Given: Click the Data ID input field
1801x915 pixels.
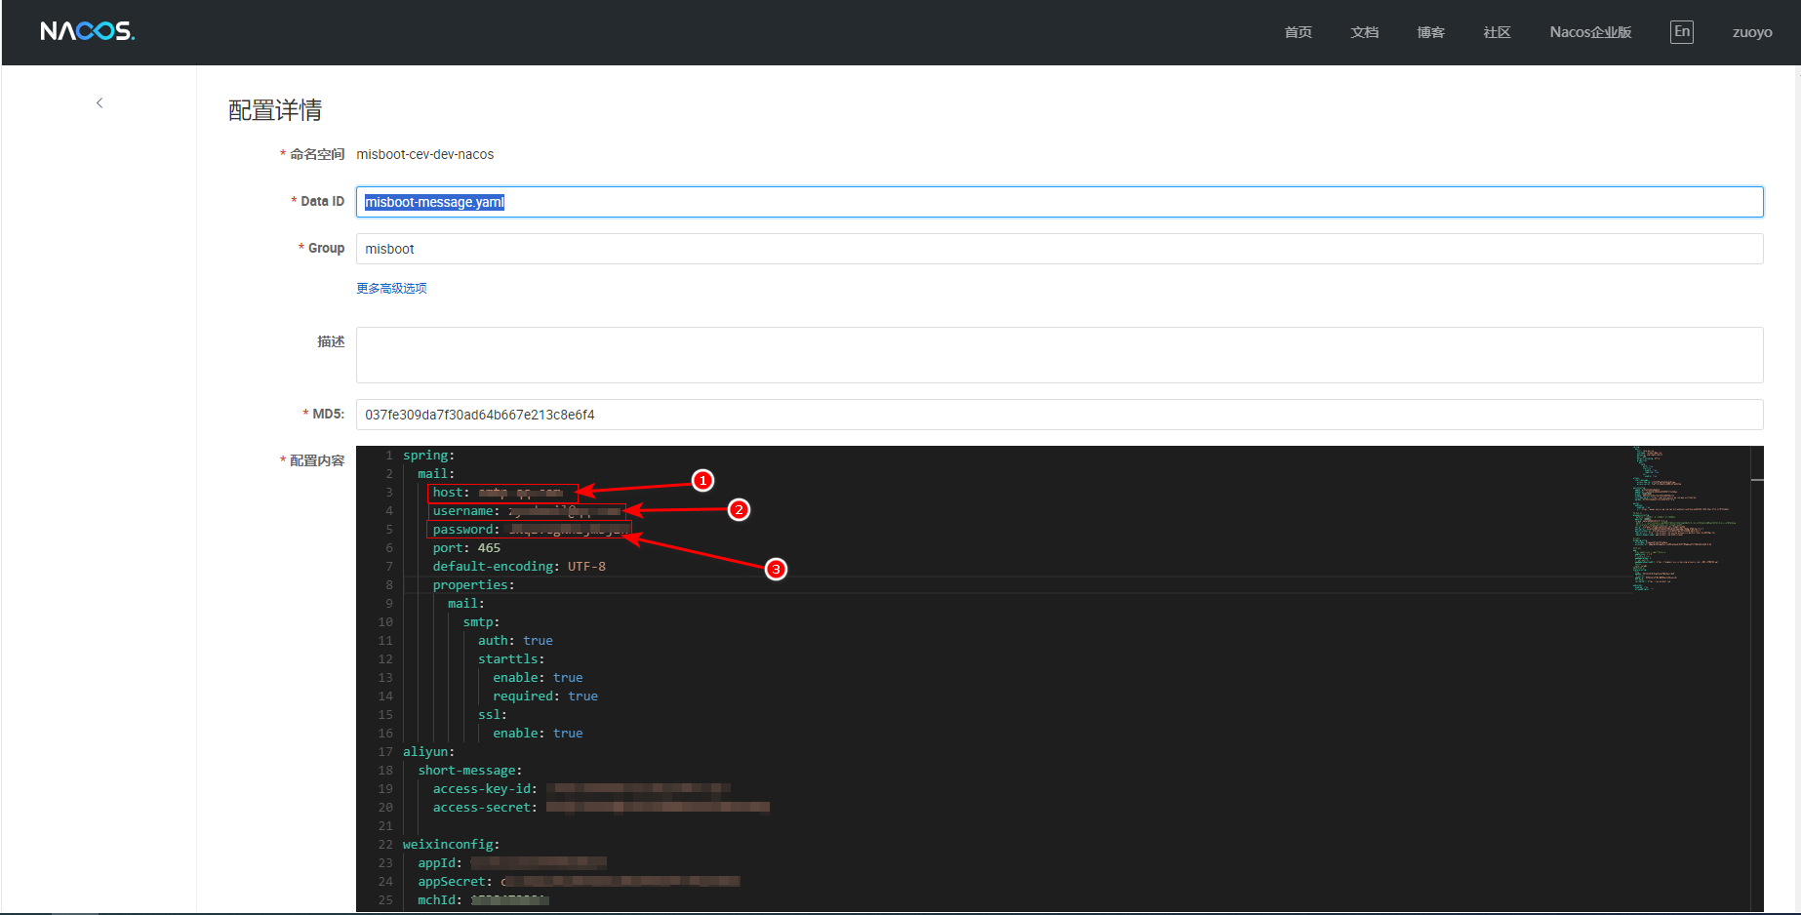Looking at the screenshot, I should 1060,202.
